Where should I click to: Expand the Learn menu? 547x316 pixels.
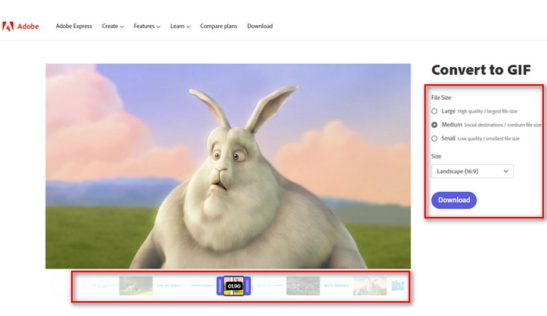pyautogui.click(x=180, y=26)
